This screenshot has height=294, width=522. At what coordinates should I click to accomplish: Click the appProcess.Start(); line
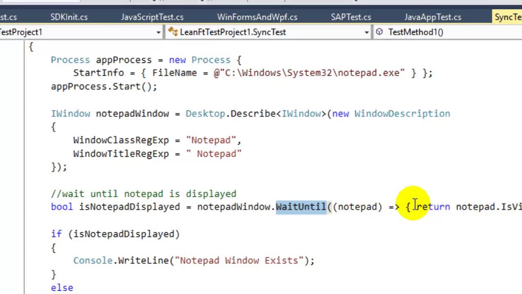click(x=104, y=87)
